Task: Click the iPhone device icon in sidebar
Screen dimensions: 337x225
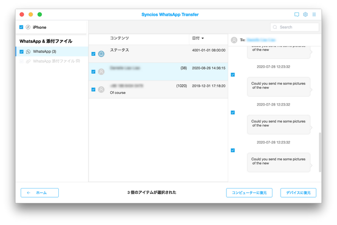Action: click(x=28, y=27)
